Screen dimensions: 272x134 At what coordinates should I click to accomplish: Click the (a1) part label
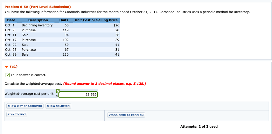[14, 67]
